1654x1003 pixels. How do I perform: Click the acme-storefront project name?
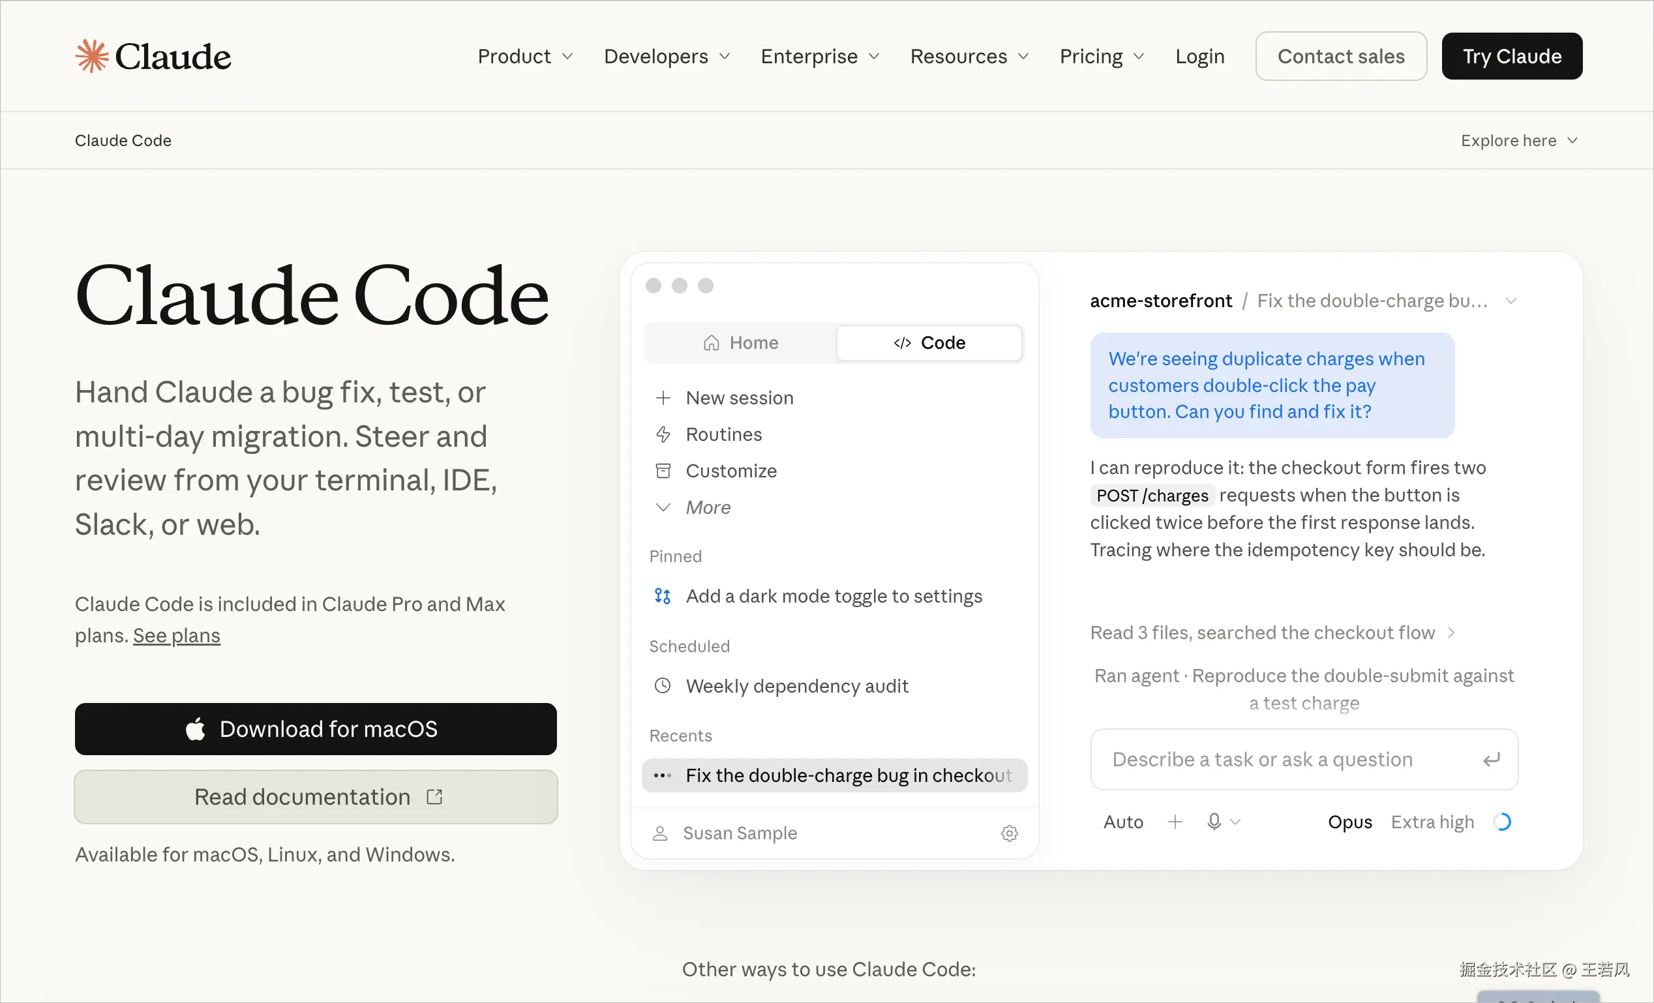point(1161,301)
